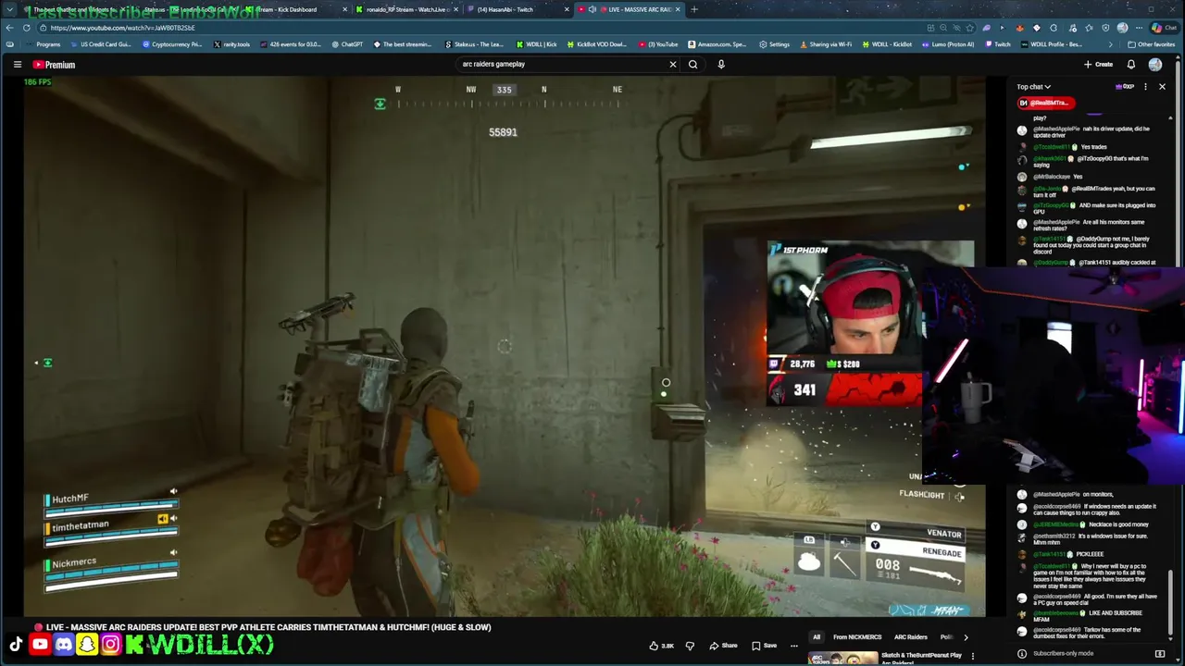The image size is (1185, 666).
Task: Click the pinned @RealBMTra... red chip
Action: (x=1045, y=103)
